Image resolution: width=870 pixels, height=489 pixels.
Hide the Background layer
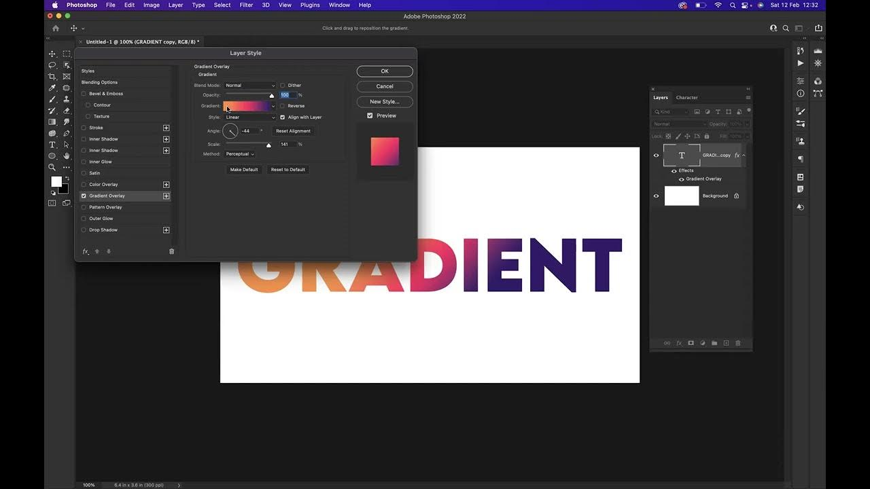(656, 196)
